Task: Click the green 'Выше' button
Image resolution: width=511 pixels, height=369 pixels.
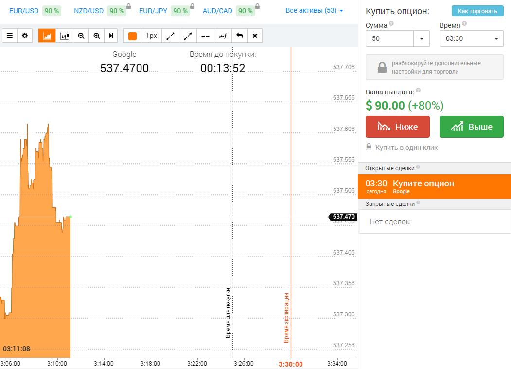Action: click(x=471, y=127)
